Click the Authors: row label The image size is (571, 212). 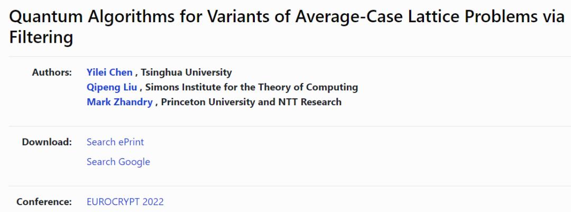pos(52,72)
